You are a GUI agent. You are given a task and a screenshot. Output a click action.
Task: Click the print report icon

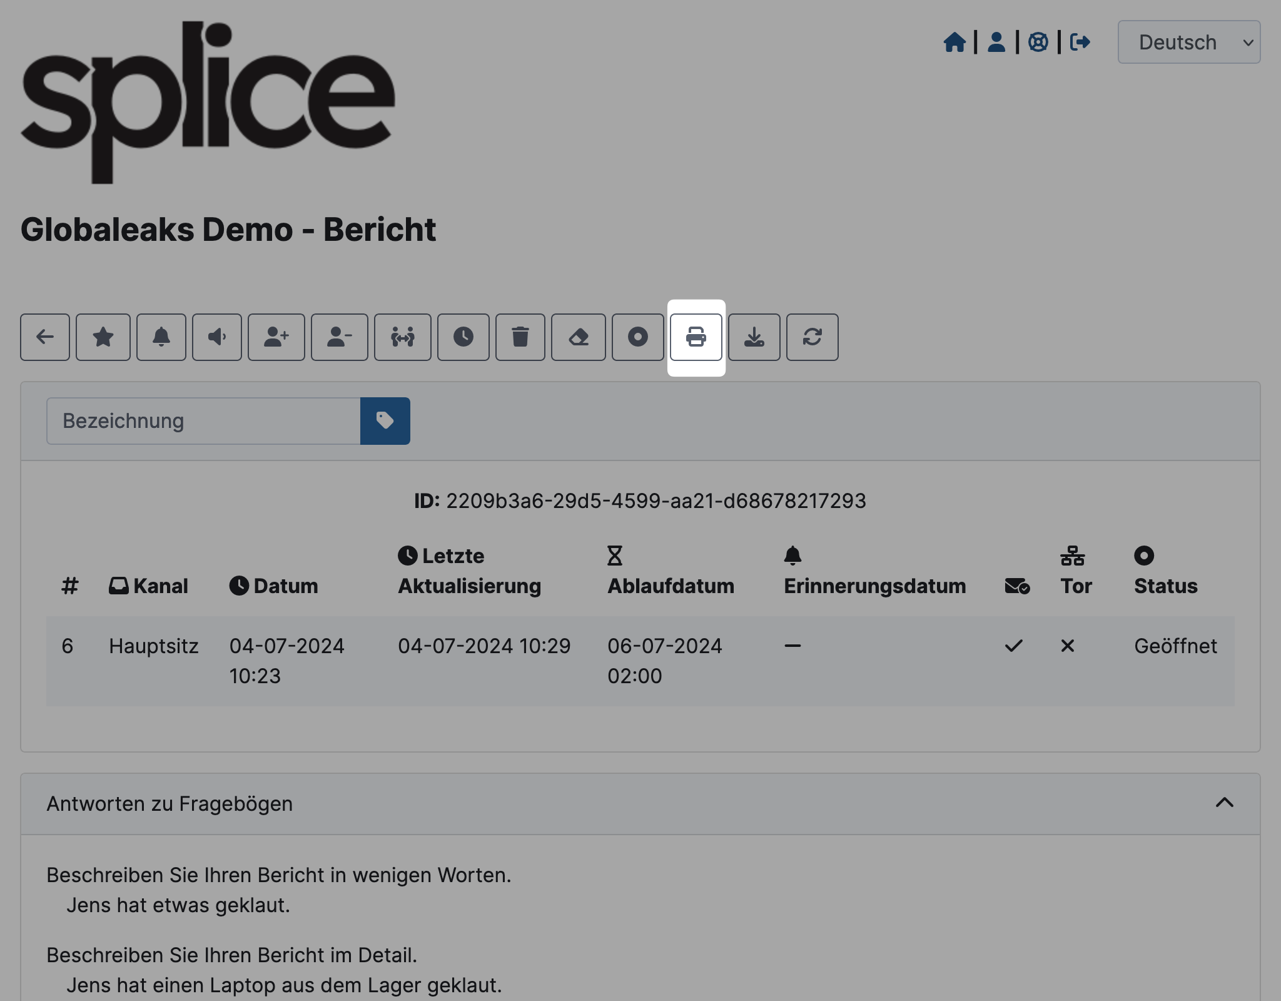[x=696, y=336]
